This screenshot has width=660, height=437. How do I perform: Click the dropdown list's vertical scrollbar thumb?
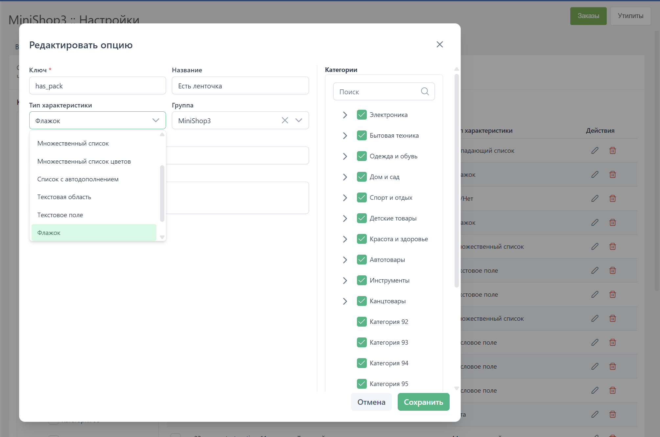click(162, 193)
